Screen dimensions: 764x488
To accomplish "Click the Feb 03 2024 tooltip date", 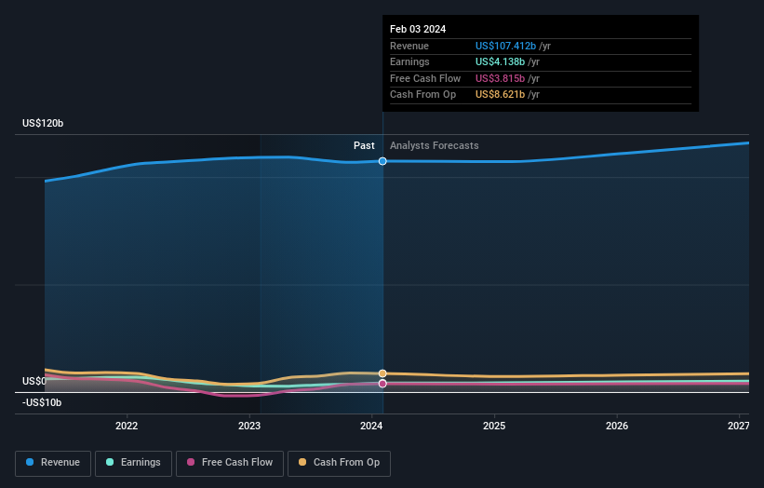I will (x=418, y=29).
